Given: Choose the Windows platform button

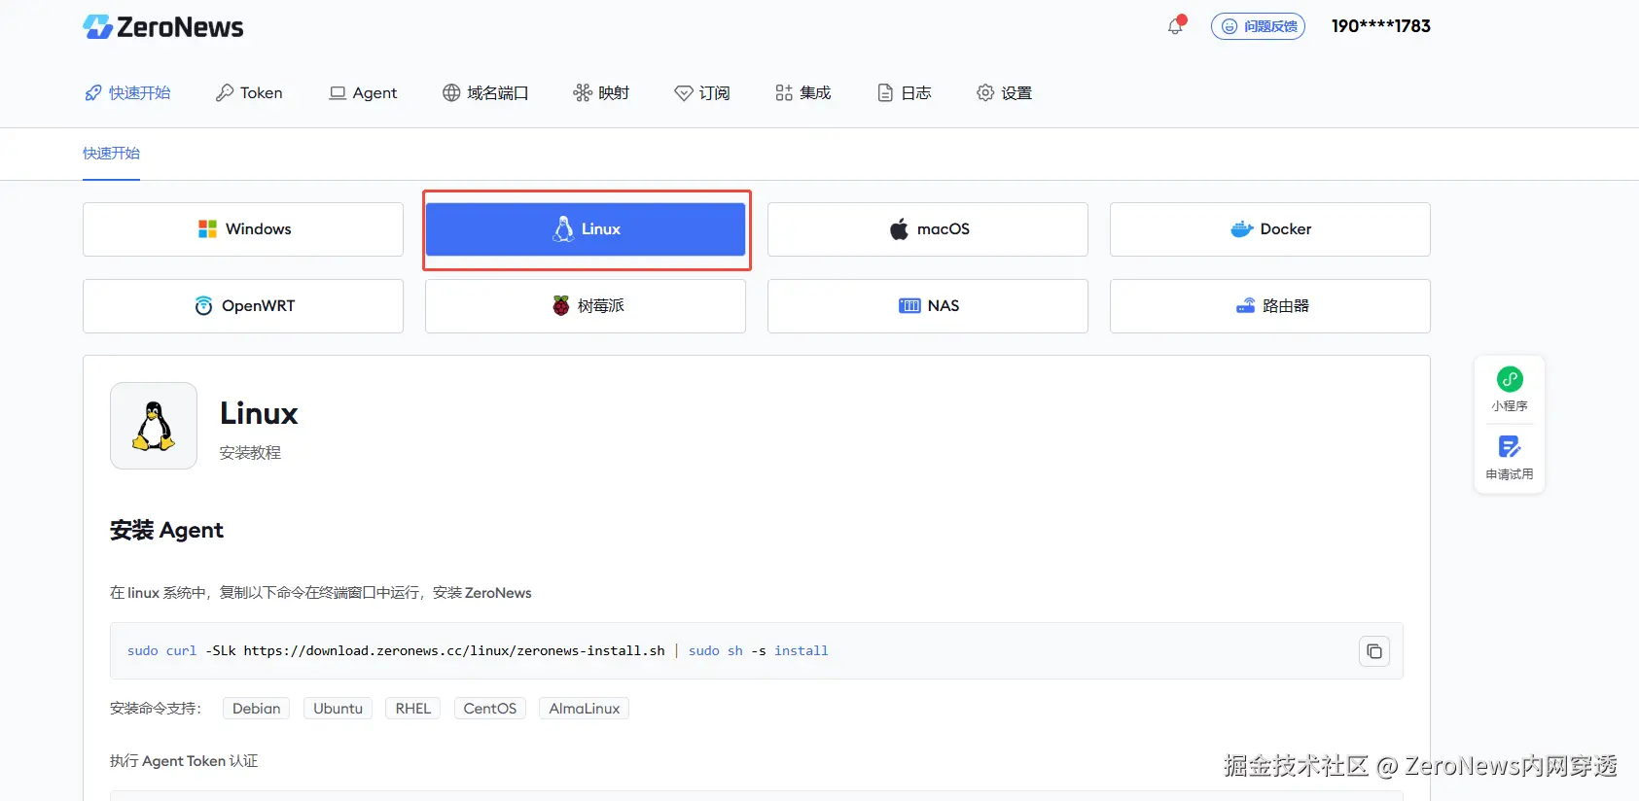Looking at the screenshot, I should [x=243, y=229].
